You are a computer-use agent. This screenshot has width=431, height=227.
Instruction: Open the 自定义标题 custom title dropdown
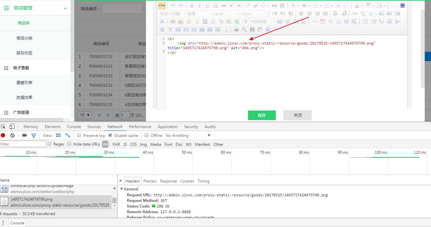[x=172, y=14]
